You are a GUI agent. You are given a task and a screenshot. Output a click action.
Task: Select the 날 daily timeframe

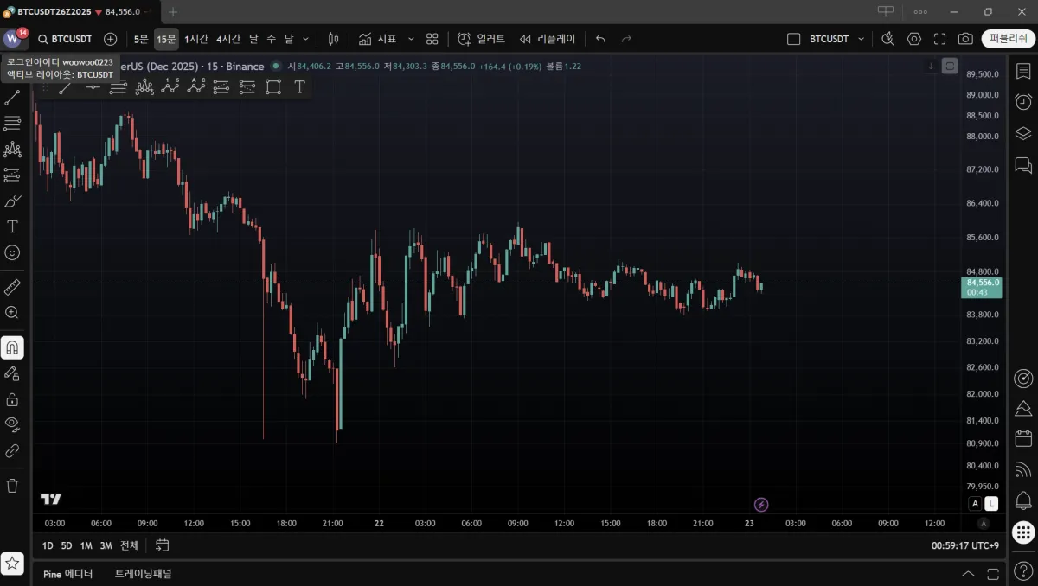tap(253, 39)
